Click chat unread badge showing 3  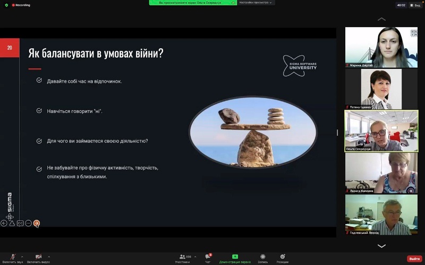[210, 255]
